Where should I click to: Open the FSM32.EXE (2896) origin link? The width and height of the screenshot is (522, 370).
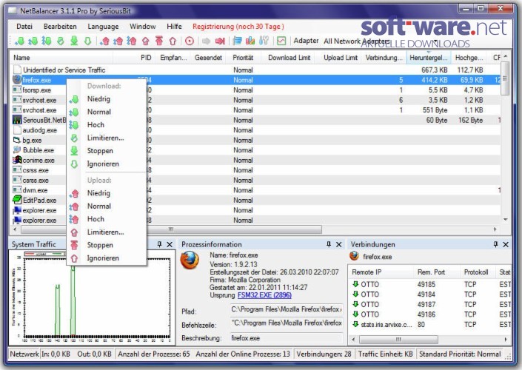click(264, 295)
